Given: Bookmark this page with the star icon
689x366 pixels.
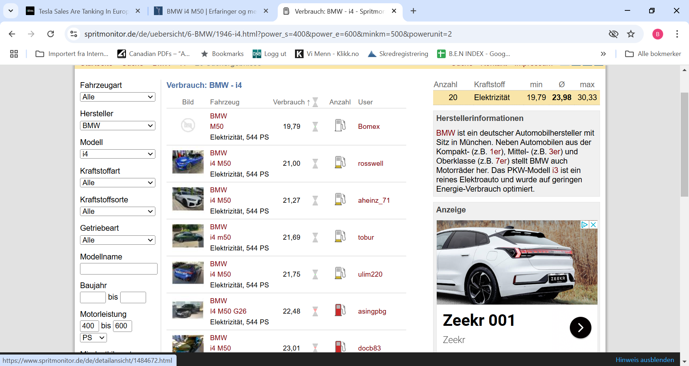Looking at the screenshot, I should point(631,34).
